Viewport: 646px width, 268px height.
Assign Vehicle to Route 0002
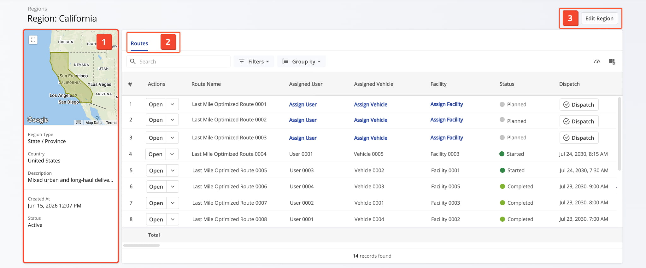click(371, 120)
